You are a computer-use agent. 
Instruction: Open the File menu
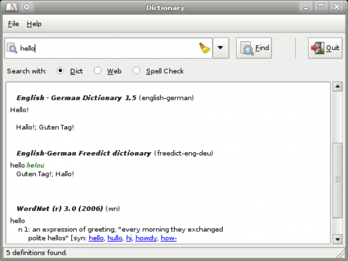[13, 24]
